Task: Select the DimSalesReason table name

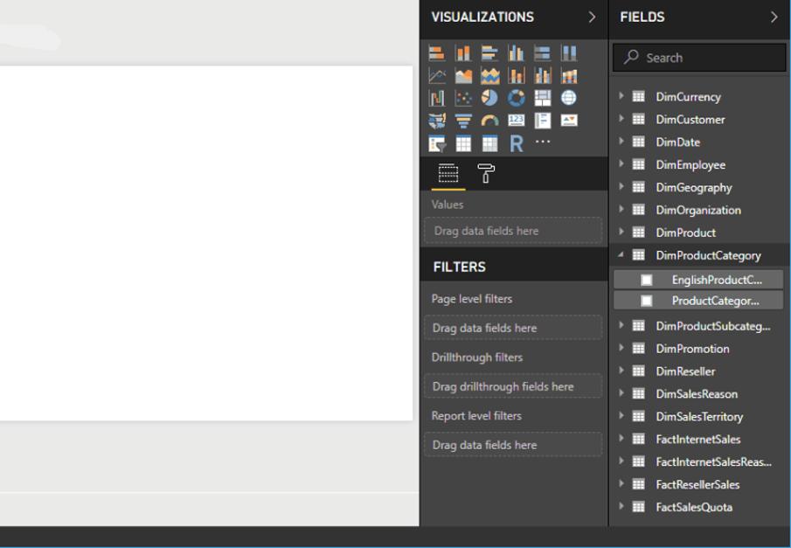Action: pyautogui.click(x=696, y=394)
